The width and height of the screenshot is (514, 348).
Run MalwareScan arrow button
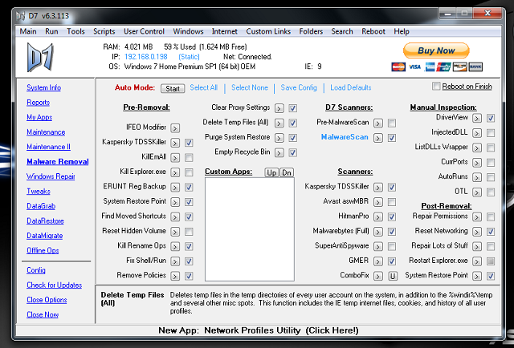378,138
